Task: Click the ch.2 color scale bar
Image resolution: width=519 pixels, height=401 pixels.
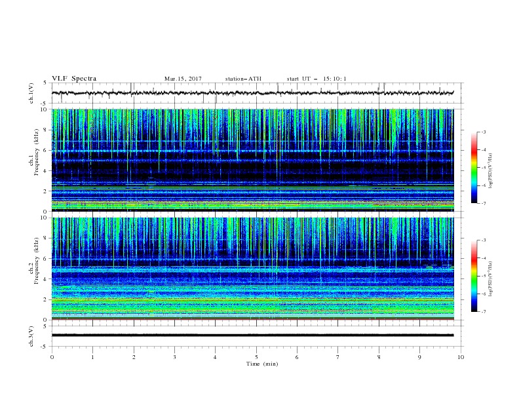Action: (474, 276)
